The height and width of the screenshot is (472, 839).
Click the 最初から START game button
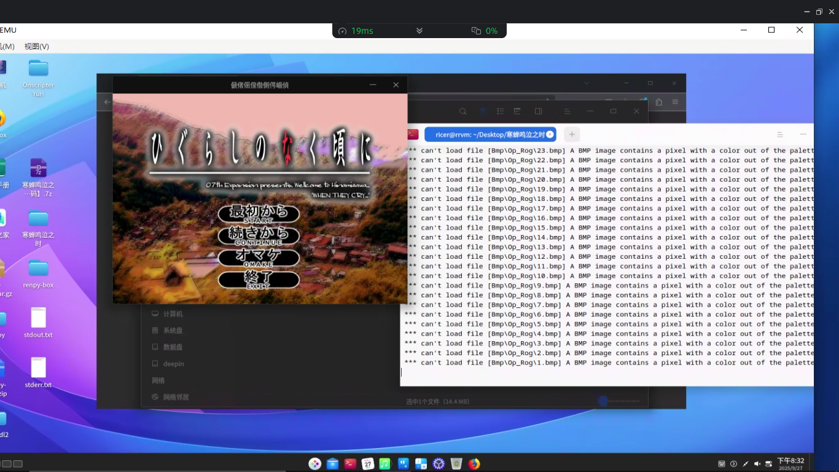pos(259,214)
